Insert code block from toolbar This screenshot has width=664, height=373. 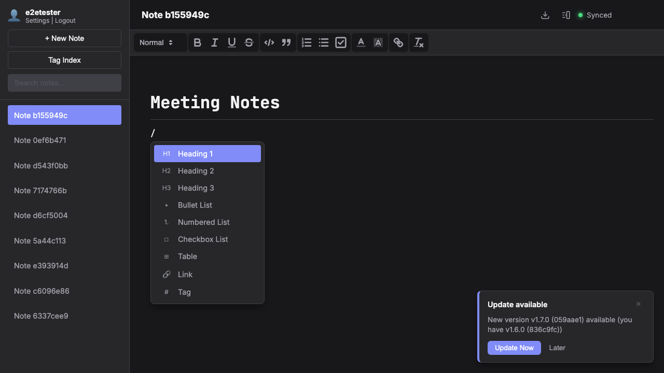tap(269, 42)
